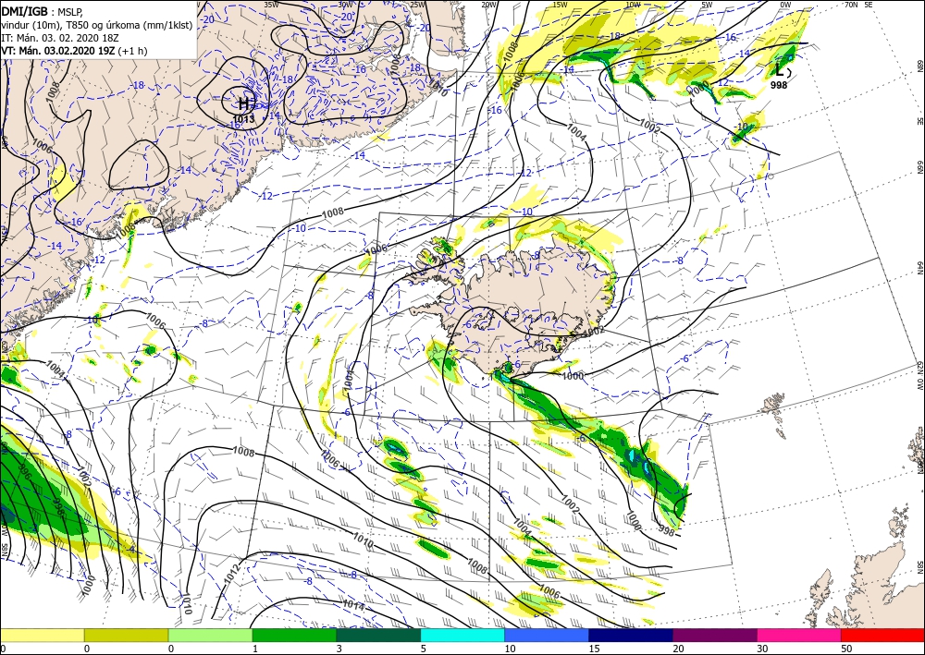Click the '996' isobar label

point(25,473)
